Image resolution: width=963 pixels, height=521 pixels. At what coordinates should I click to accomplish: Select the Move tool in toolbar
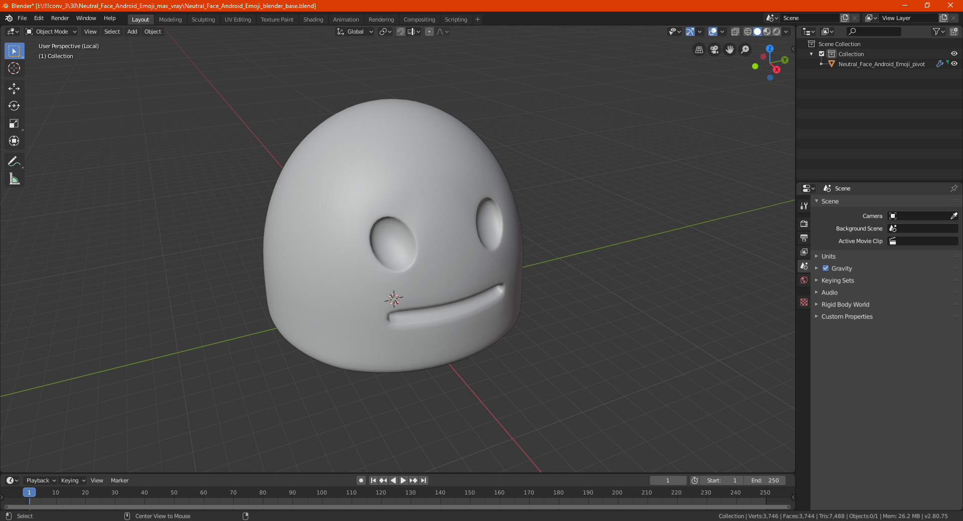click(14, 89)
